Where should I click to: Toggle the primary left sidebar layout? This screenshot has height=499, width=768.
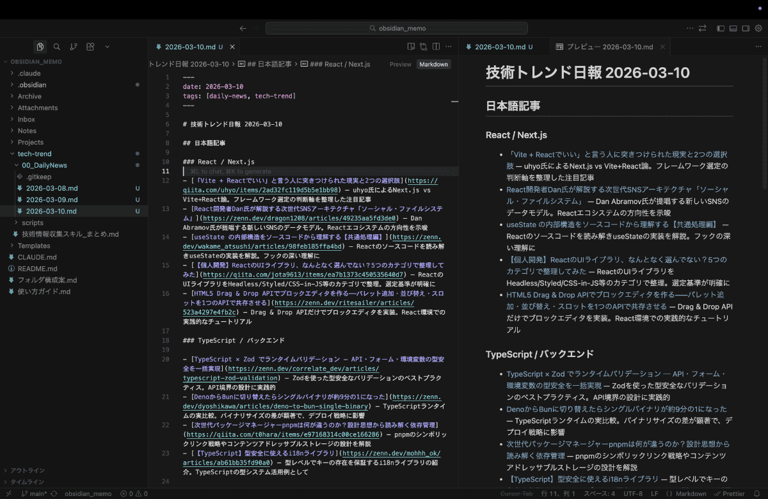(721, 28)
